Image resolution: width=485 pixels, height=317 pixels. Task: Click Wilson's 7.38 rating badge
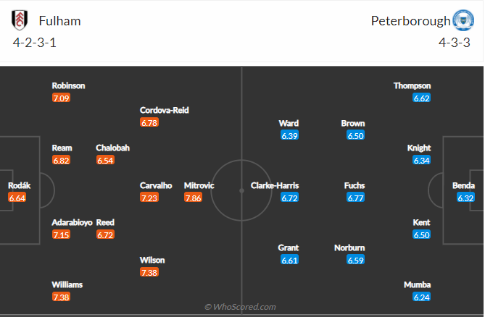[149, 272]
